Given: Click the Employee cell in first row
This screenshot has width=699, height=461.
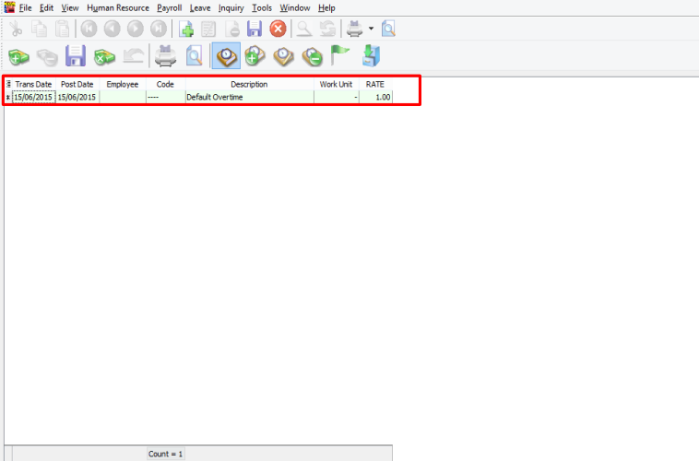Looking at the screenshot, I should [122, 97].
